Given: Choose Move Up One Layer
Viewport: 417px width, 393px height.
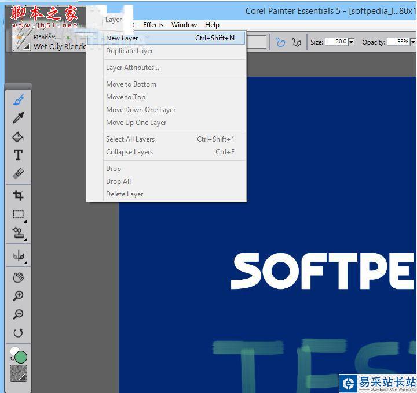Looking at the screenshot, I should pos(166,123).
